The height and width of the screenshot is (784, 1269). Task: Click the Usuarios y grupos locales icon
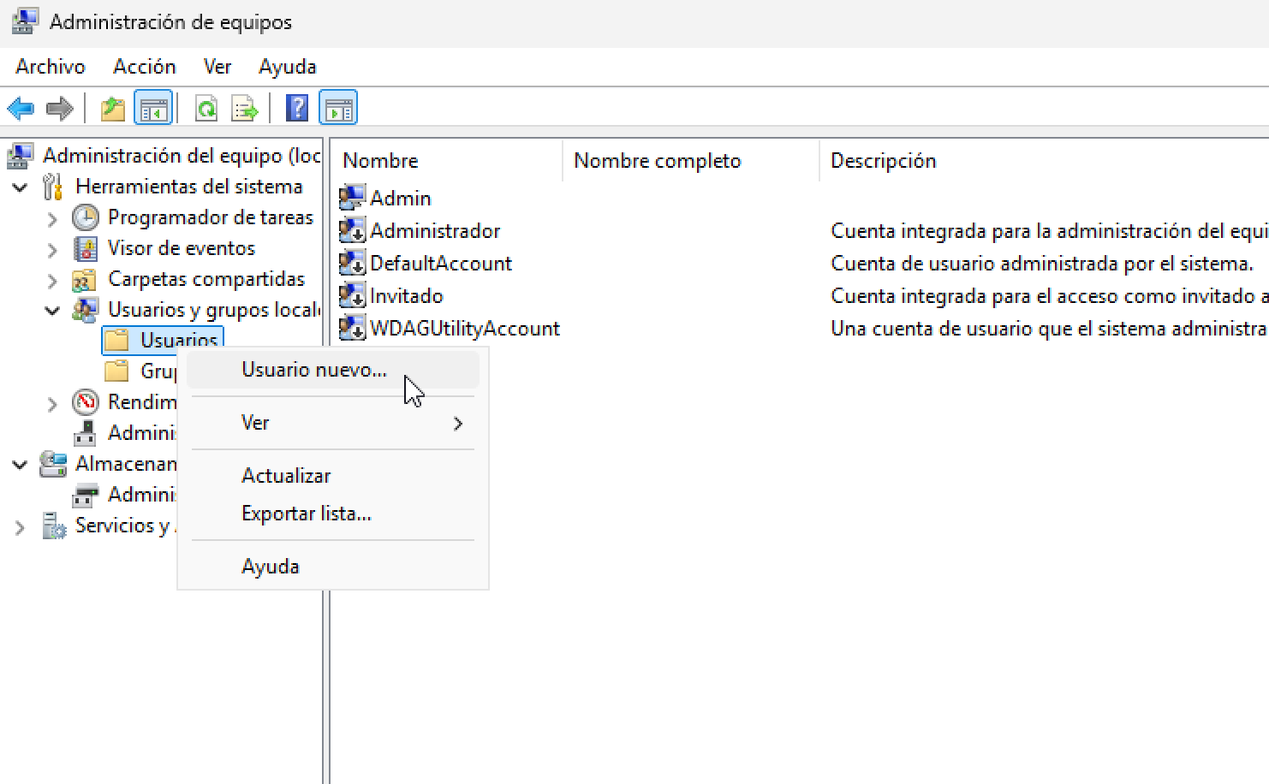point(85,310)
